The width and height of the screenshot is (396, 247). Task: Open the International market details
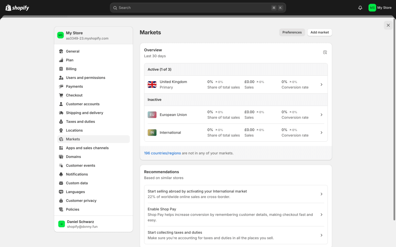(x=321, y=132)
